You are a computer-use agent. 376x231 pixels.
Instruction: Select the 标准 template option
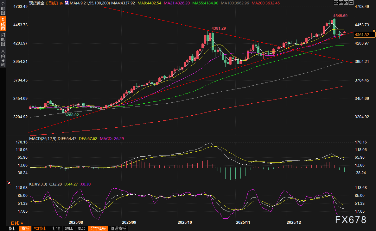coord(56,228)
